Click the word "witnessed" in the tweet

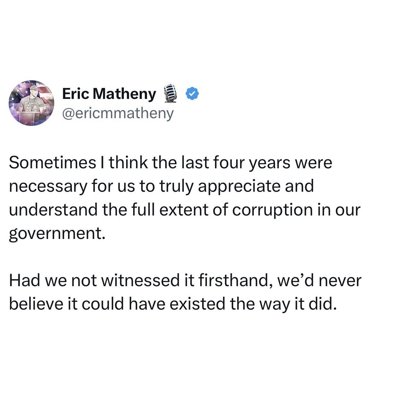click(x=141, y=280)
